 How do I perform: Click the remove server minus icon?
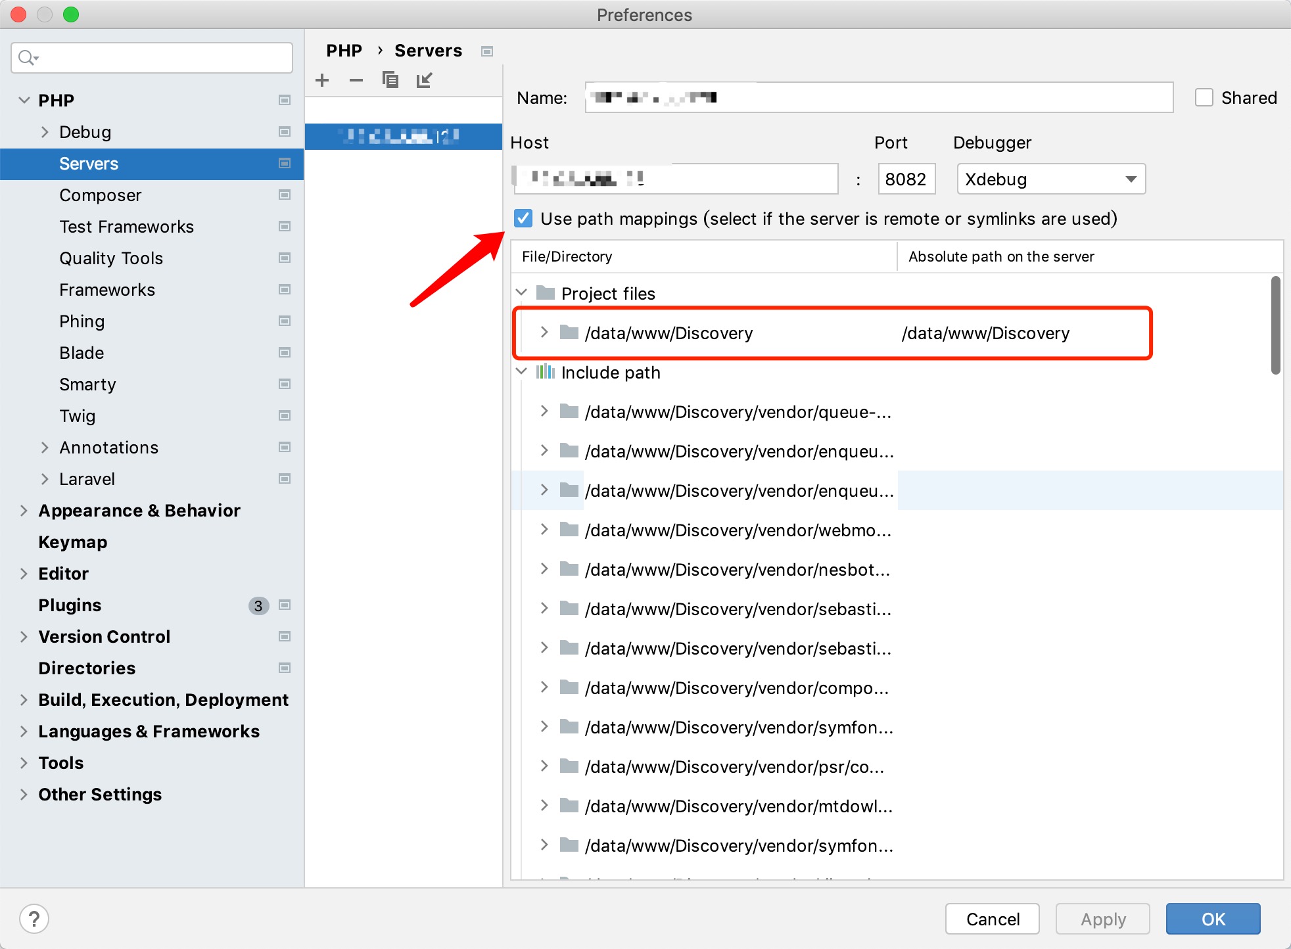point(356,80)
